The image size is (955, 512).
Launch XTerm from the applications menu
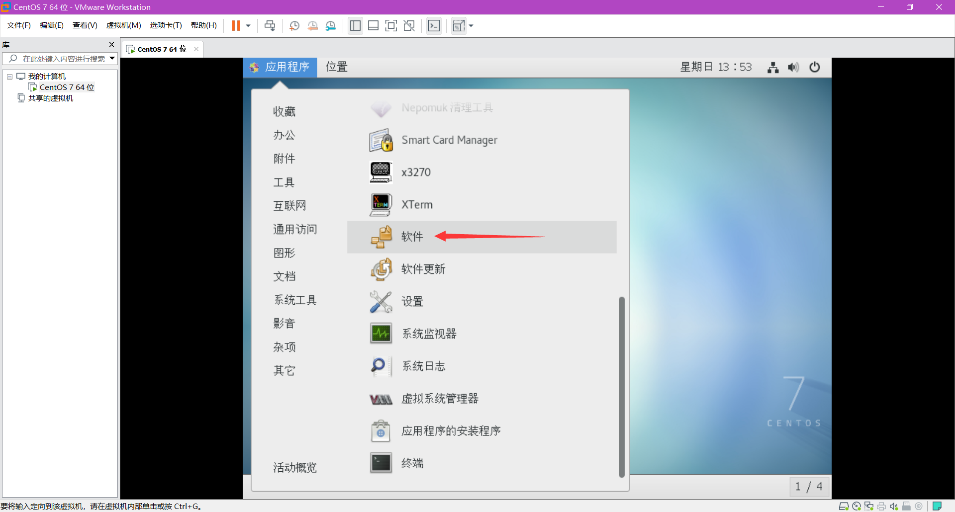(x=417, y=204)
